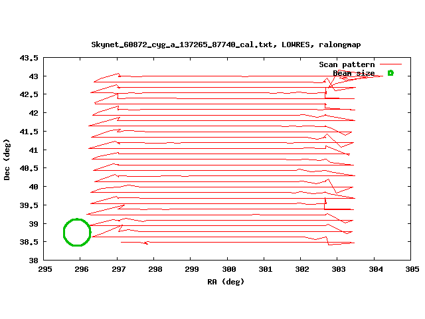Click the 'Dec (deg)' axis label
The height and width of the screenshot is (319, 425).
(7, 159)
